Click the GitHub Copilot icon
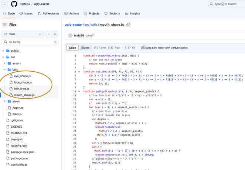This screenshot has width=245, height=170. click(x=143, y=48)
